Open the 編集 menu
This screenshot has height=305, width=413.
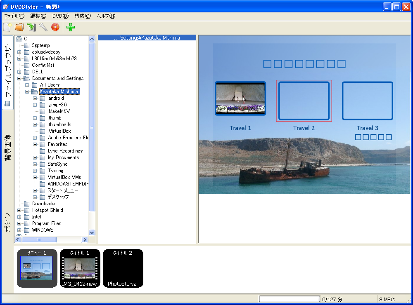click(x=38, y=16)
